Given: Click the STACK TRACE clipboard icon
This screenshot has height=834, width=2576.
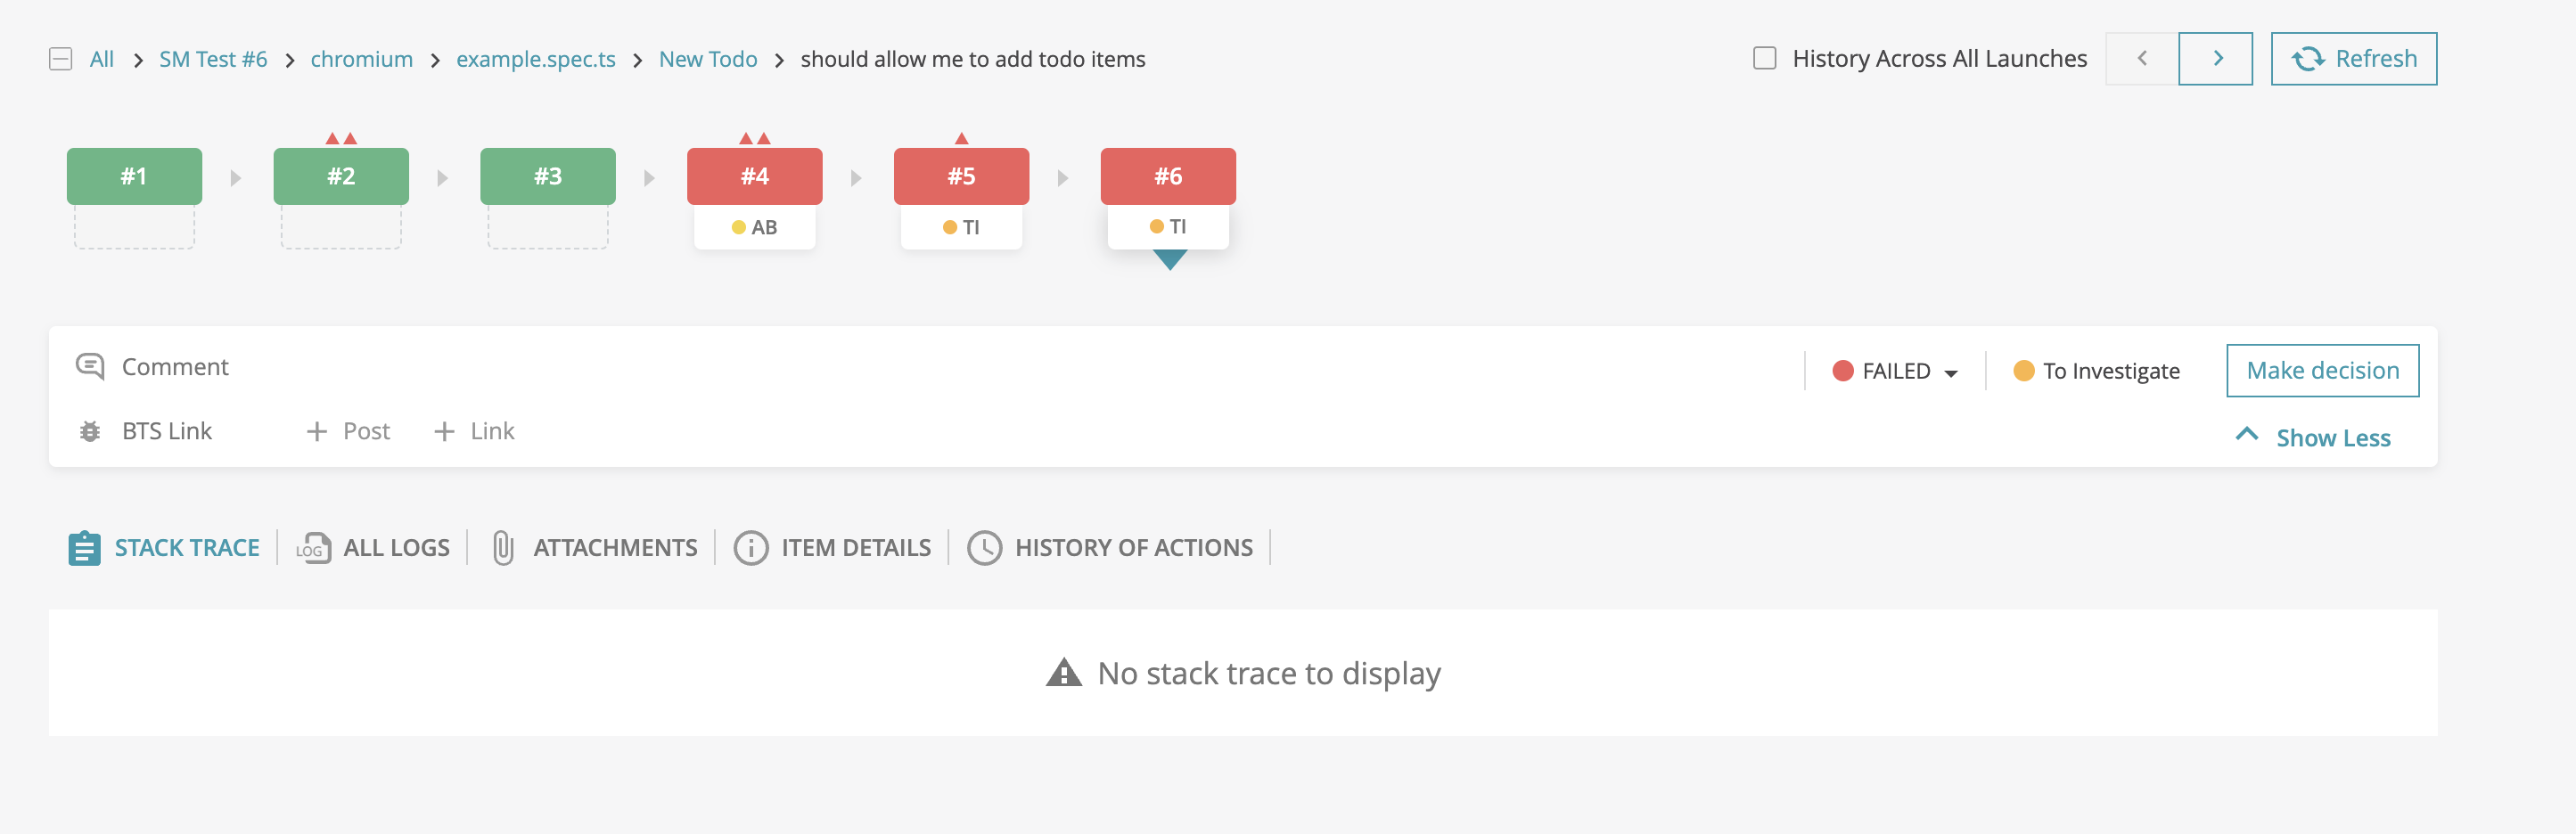Looking at the screenshot, I should 85,547.
